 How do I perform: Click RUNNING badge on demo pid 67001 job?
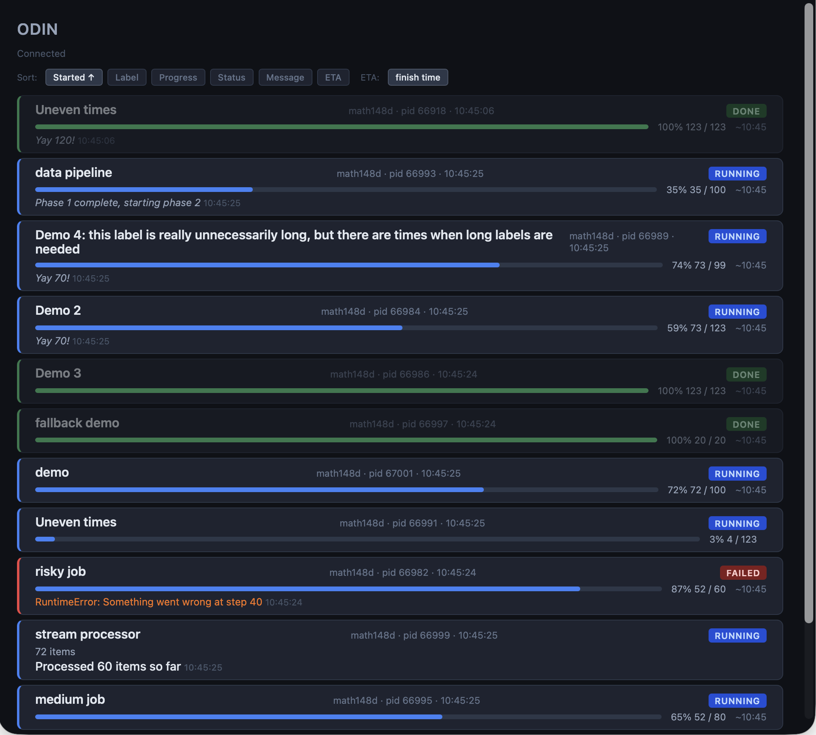(737, 474)
